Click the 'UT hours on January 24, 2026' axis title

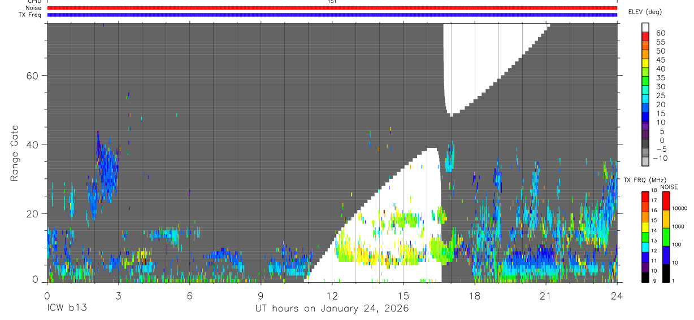(332, 309)
